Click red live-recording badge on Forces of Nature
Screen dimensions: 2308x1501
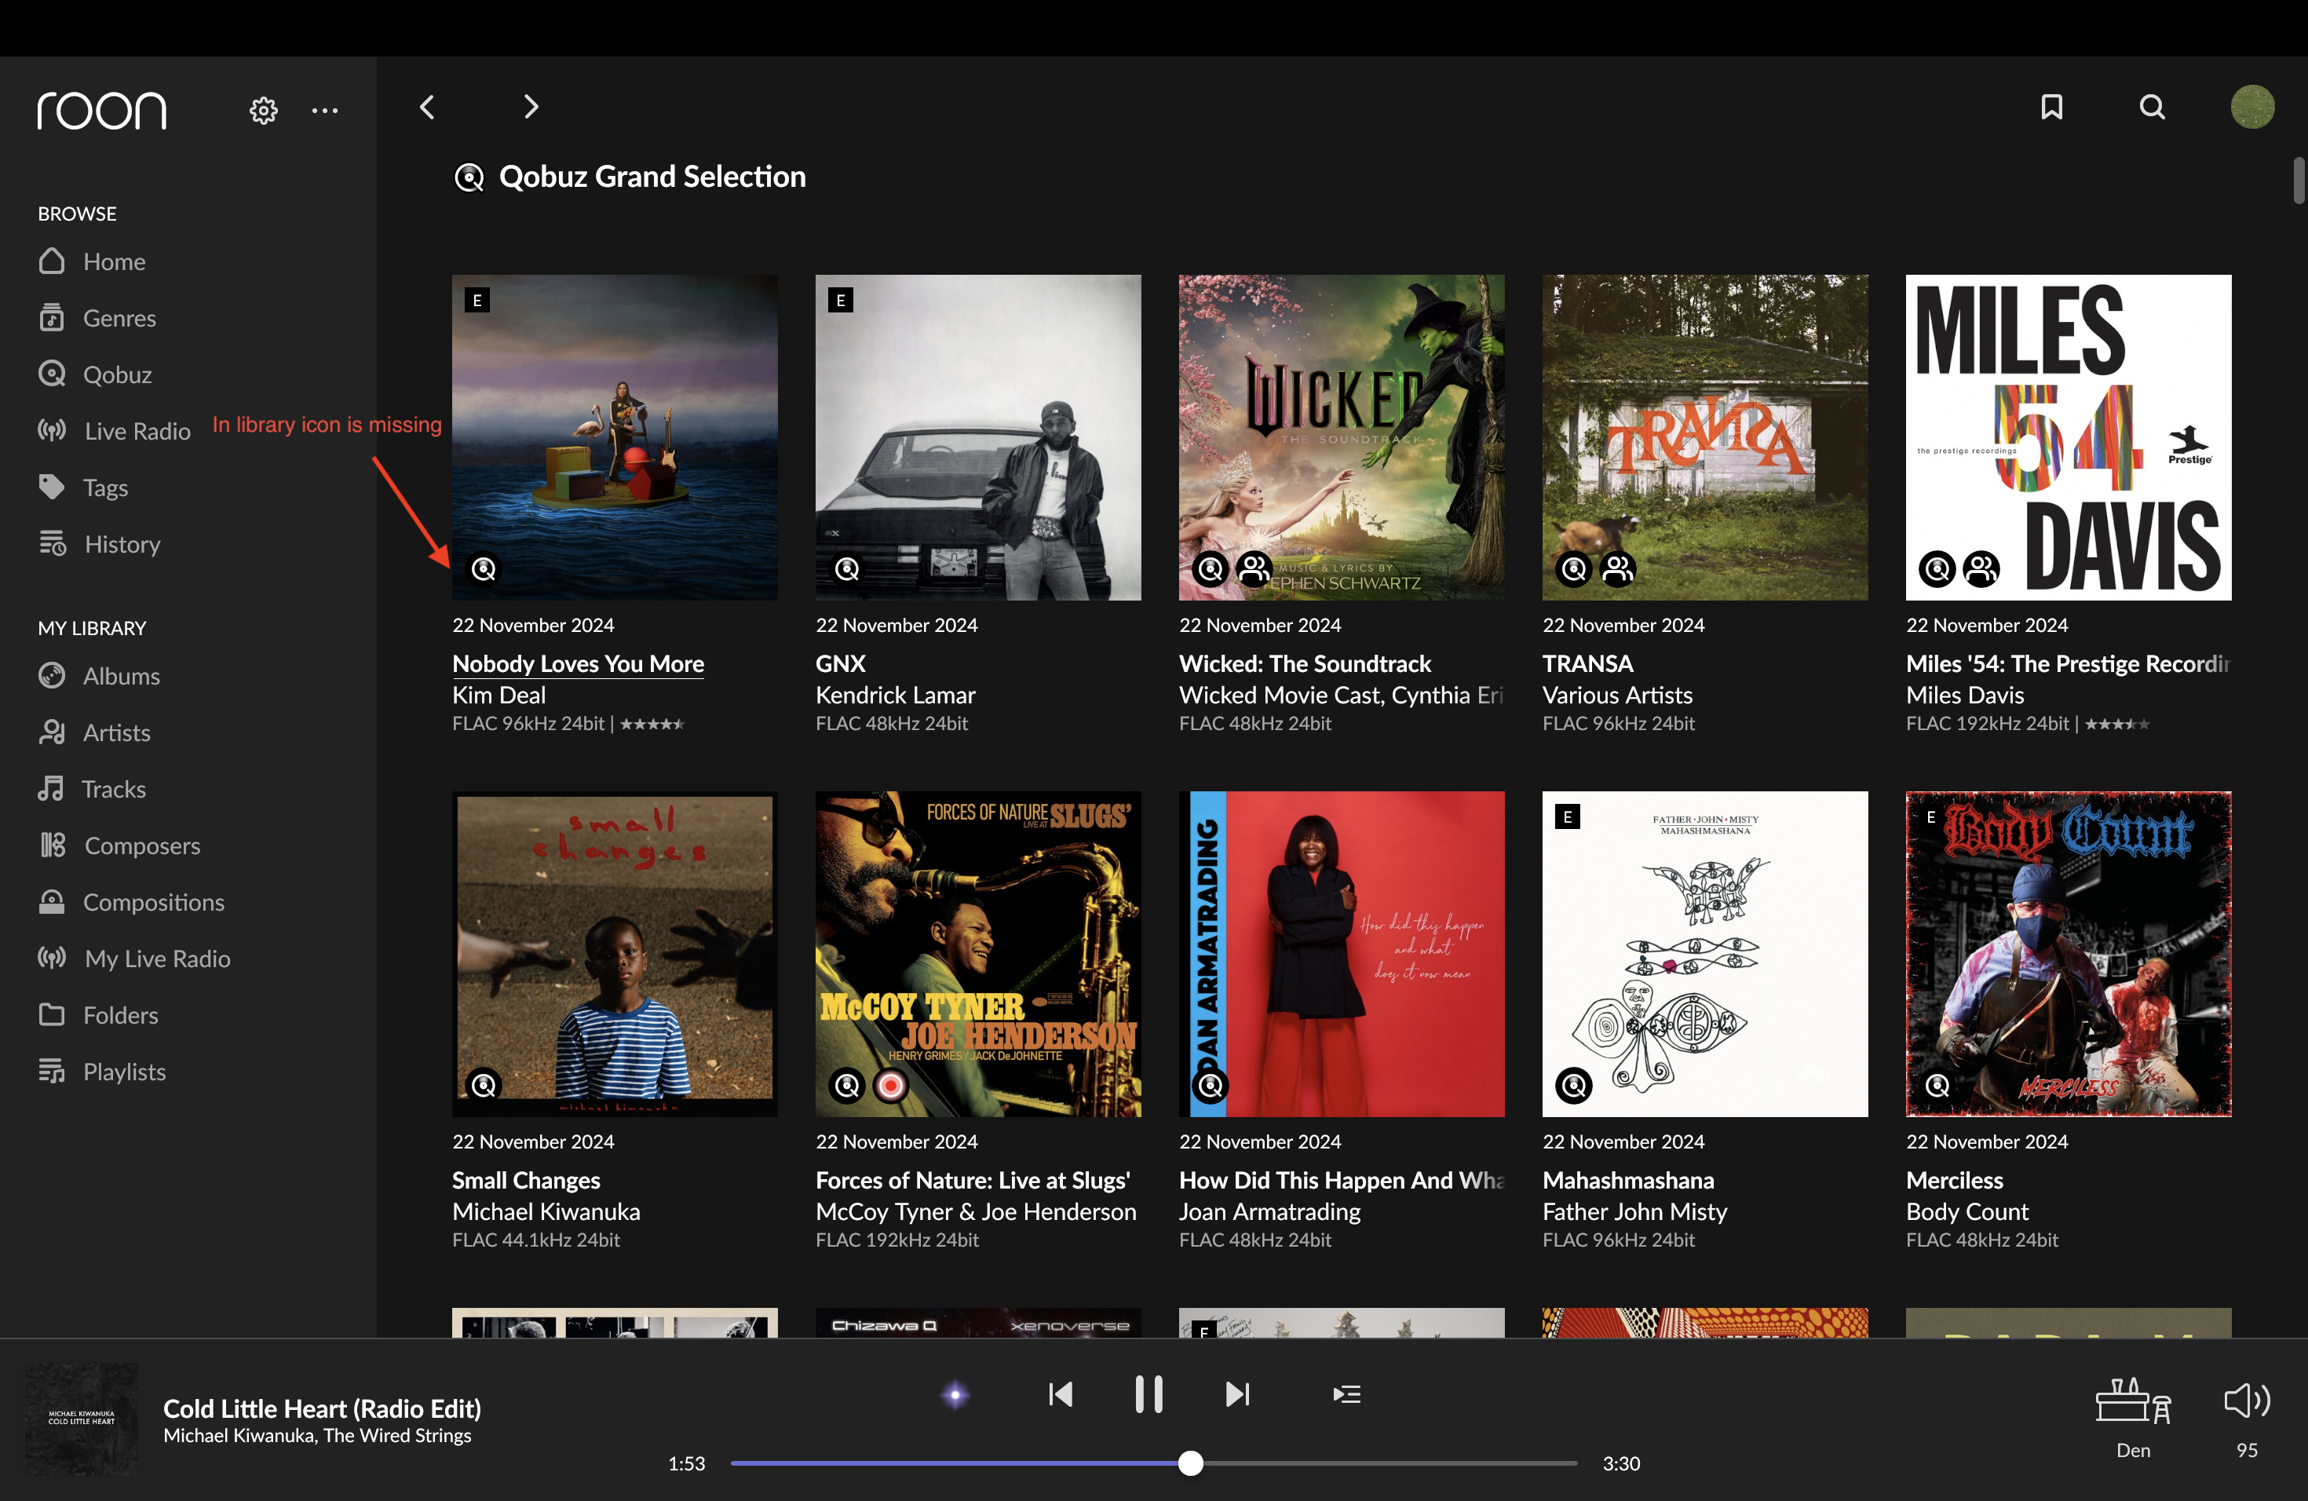click(890, 1085)
